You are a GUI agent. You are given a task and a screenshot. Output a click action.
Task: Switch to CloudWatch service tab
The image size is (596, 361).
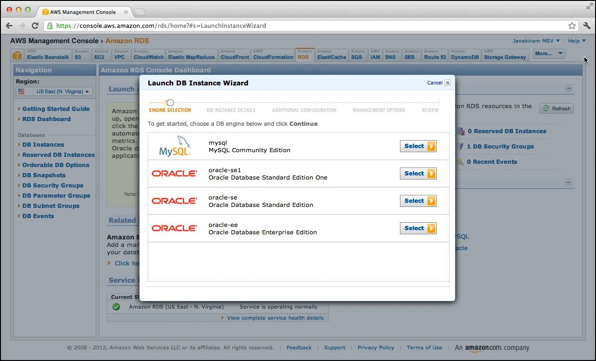(x=149, y=55)
